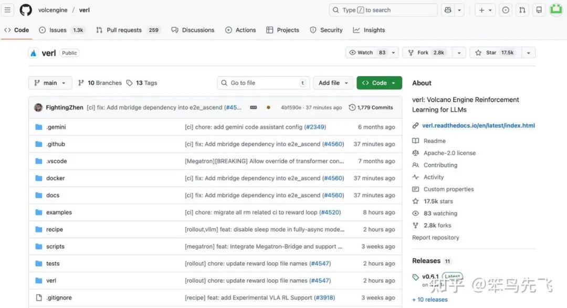Open the green Code dropdown button
The image size is (567, 308).
(379, 83)
